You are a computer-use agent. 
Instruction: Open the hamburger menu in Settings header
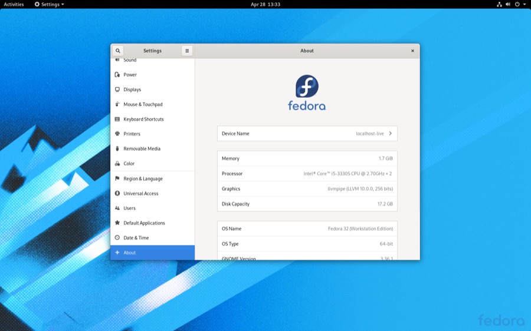pos(187,51)
